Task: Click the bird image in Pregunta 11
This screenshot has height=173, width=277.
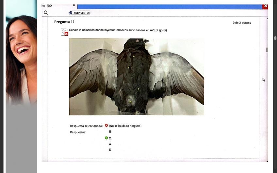Action: pos(137,77)
